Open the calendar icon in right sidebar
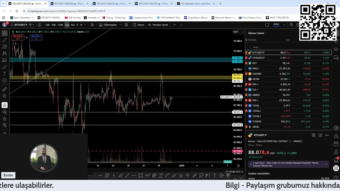340x191 pixels. pos(336,144)
